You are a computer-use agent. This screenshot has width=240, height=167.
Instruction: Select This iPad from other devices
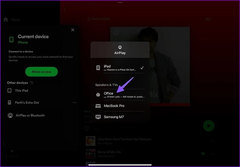point(22,90)
